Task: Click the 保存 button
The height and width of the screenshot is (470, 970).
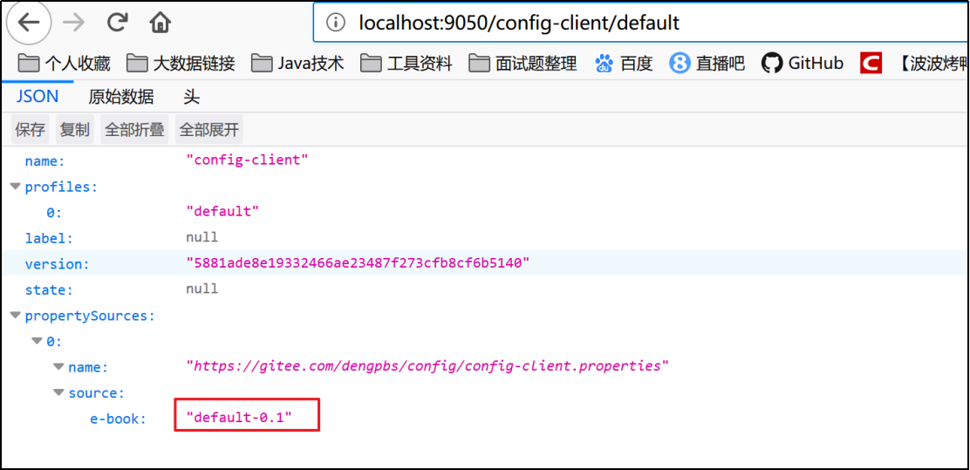Action: pyautogui.click(x=31, y=129)
